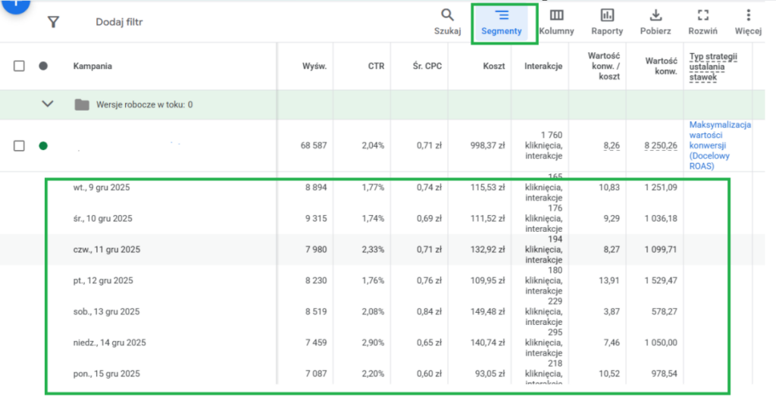776x406 pixels.
Task: Sort by the Koszt column header
Action: coord(493,66)
